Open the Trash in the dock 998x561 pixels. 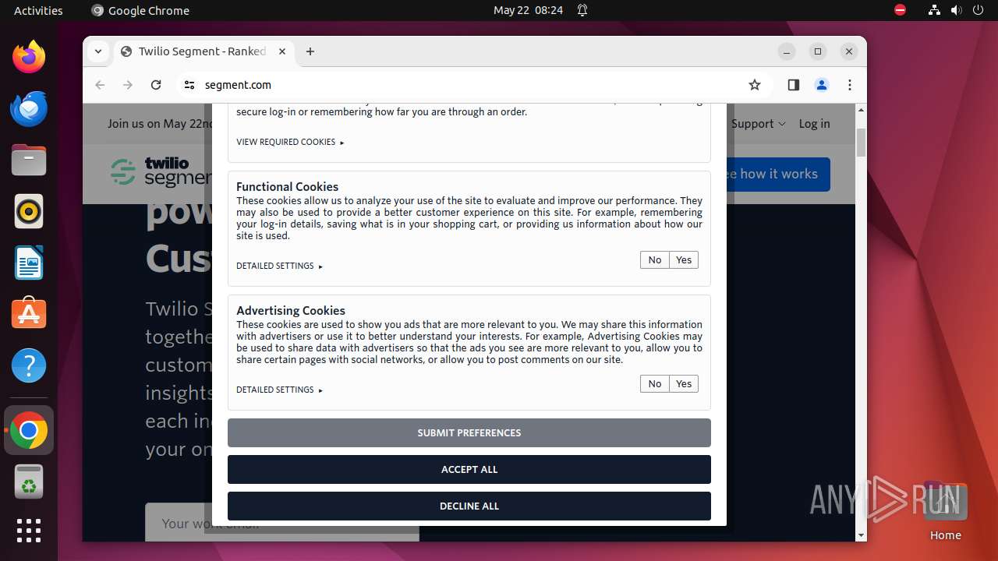29,482
